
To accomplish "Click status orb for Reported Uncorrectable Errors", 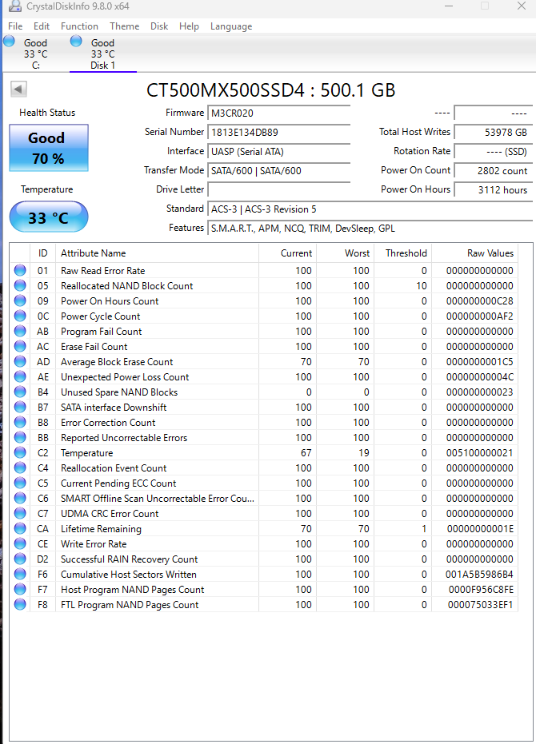I will coord(20,437).
